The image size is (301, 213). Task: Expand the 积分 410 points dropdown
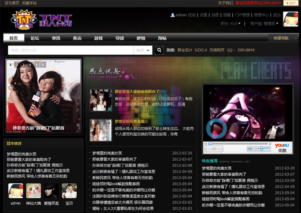point(231,23)
